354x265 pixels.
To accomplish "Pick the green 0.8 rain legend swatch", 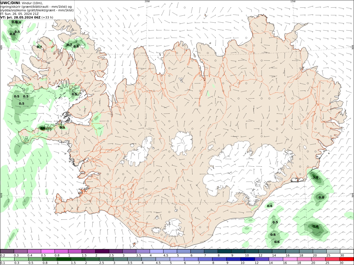I will pyautogui.click(x=50, y=259).
